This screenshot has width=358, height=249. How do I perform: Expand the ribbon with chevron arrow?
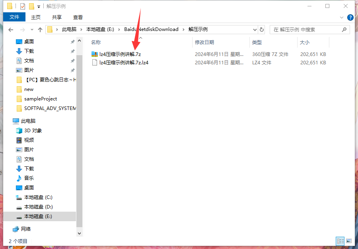[x=342, y=17]
